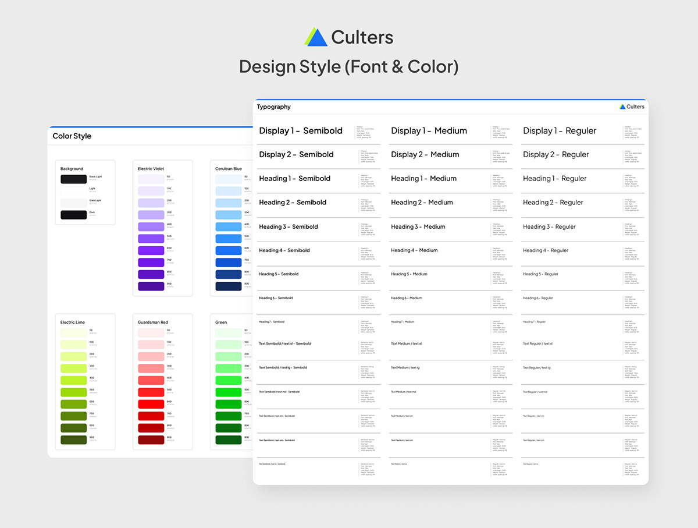
Task: Select the Electric Violet 900 swatch
Action: pyautogui.click(x=151, y=286)
